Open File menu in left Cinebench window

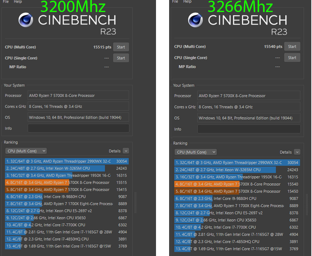(x=6, y=1)
